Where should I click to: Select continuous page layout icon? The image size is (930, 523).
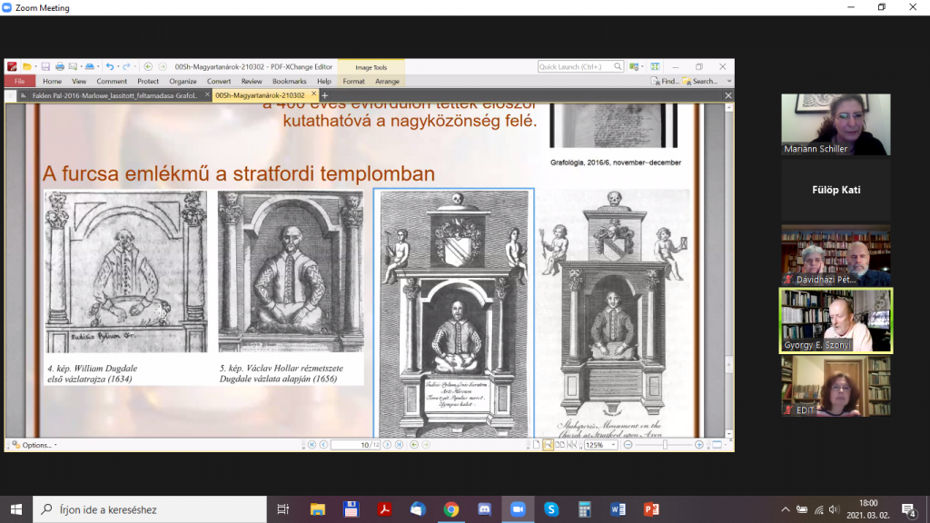click(x=548, y=445)
